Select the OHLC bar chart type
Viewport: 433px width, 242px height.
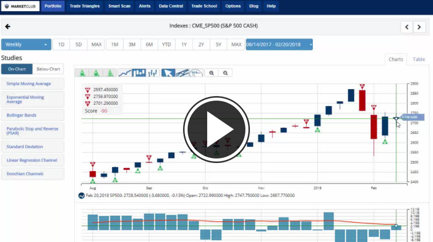(x=153, y=73)
